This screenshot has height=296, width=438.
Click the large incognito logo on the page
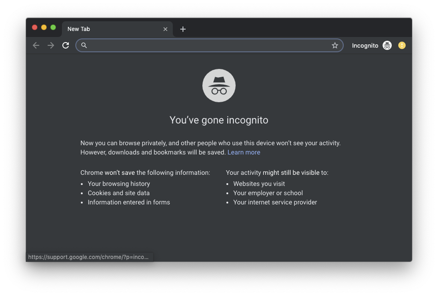point(219,86)
